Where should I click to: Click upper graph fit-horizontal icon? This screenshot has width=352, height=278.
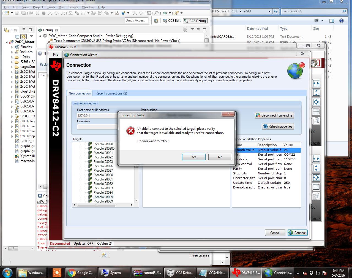click(316, 83)
